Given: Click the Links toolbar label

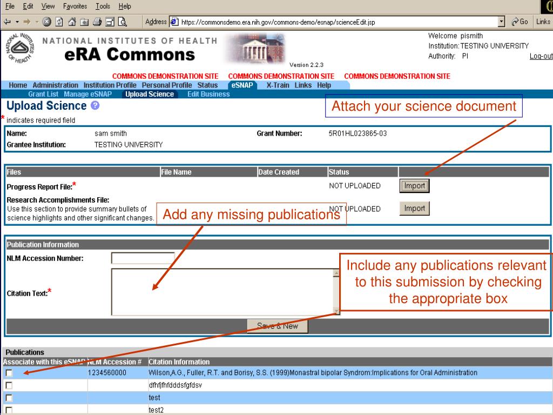Looking at the screenshot, I should pyautogui.click(x=543, y=22).
